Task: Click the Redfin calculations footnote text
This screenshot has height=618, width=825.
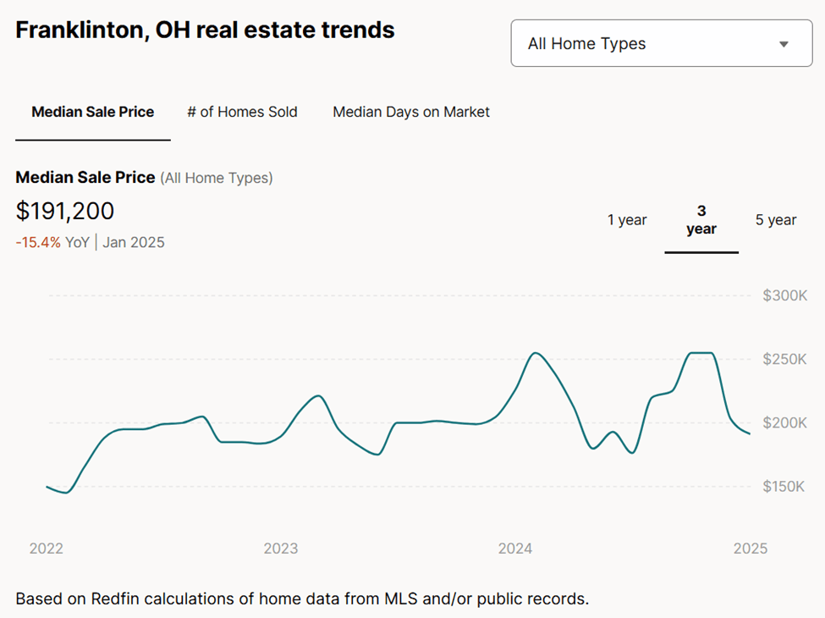Action: pos(302,599)
